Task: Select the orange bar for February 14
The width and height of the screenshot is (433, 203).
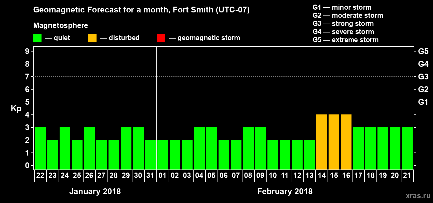Action: coord(322,142)
